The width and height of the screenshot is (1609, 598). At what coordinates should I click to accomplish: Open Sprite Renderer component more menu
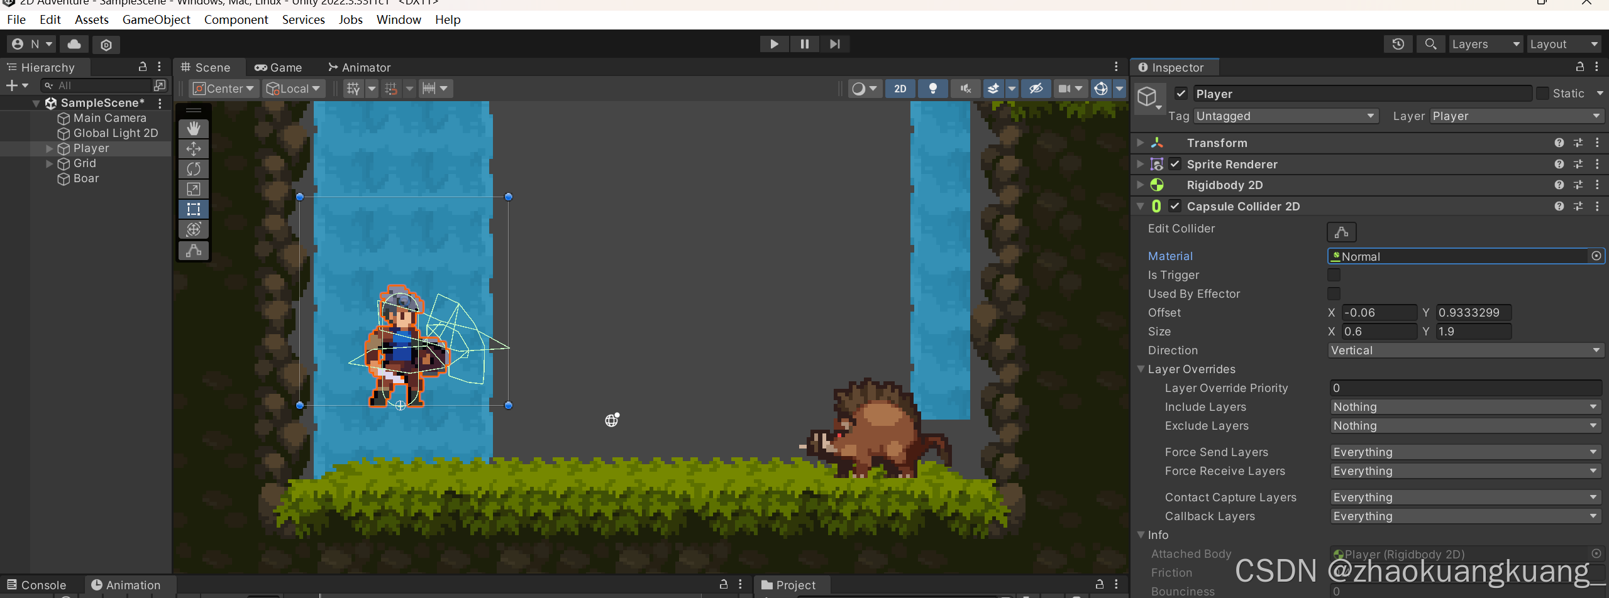(x=1596, y=164)
